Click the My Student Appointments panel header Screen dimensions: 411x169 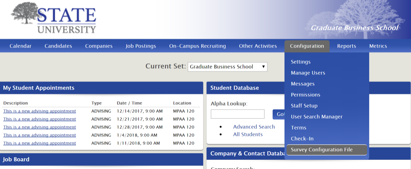102,88
